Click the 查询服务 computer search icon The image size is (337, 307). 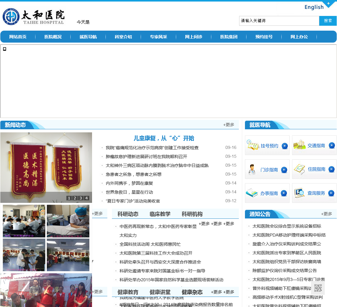pos(299,193)
